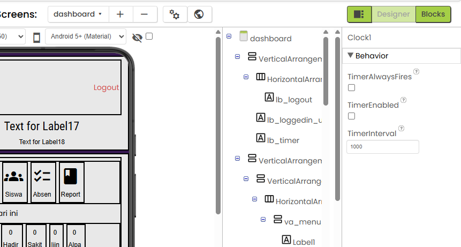This screenshot has width=461, height=247.
Task: Enable the TimerAlwaysFires checkbox
Action: pyautogui.click(x=351, y=87)
